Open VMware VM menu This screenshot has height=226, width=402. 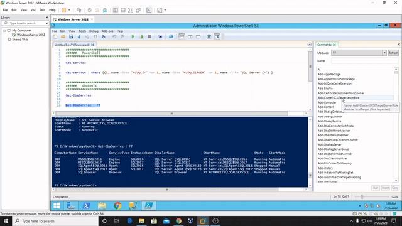tap(33, 10)
